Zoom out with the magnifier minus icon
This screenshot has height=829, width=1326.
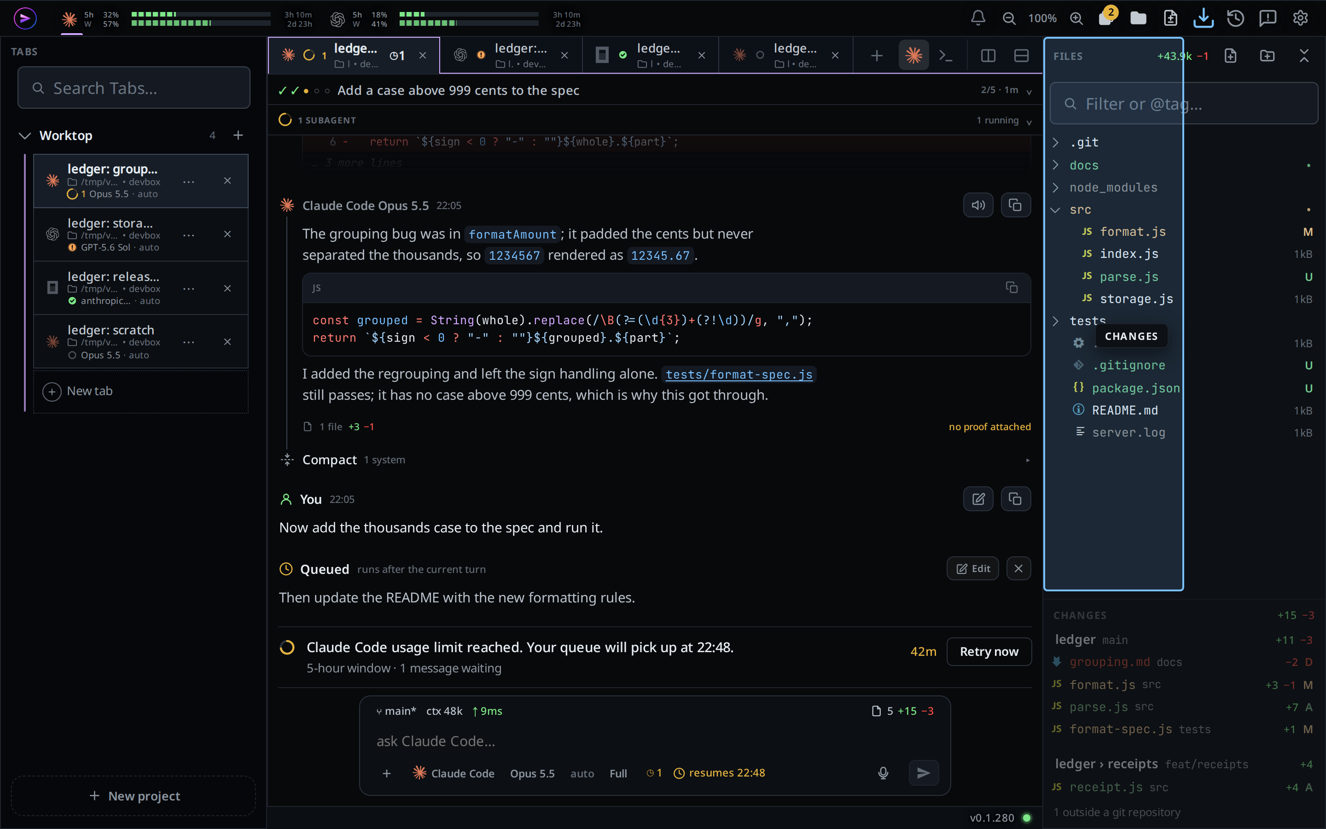click(x=1009, y=18)
